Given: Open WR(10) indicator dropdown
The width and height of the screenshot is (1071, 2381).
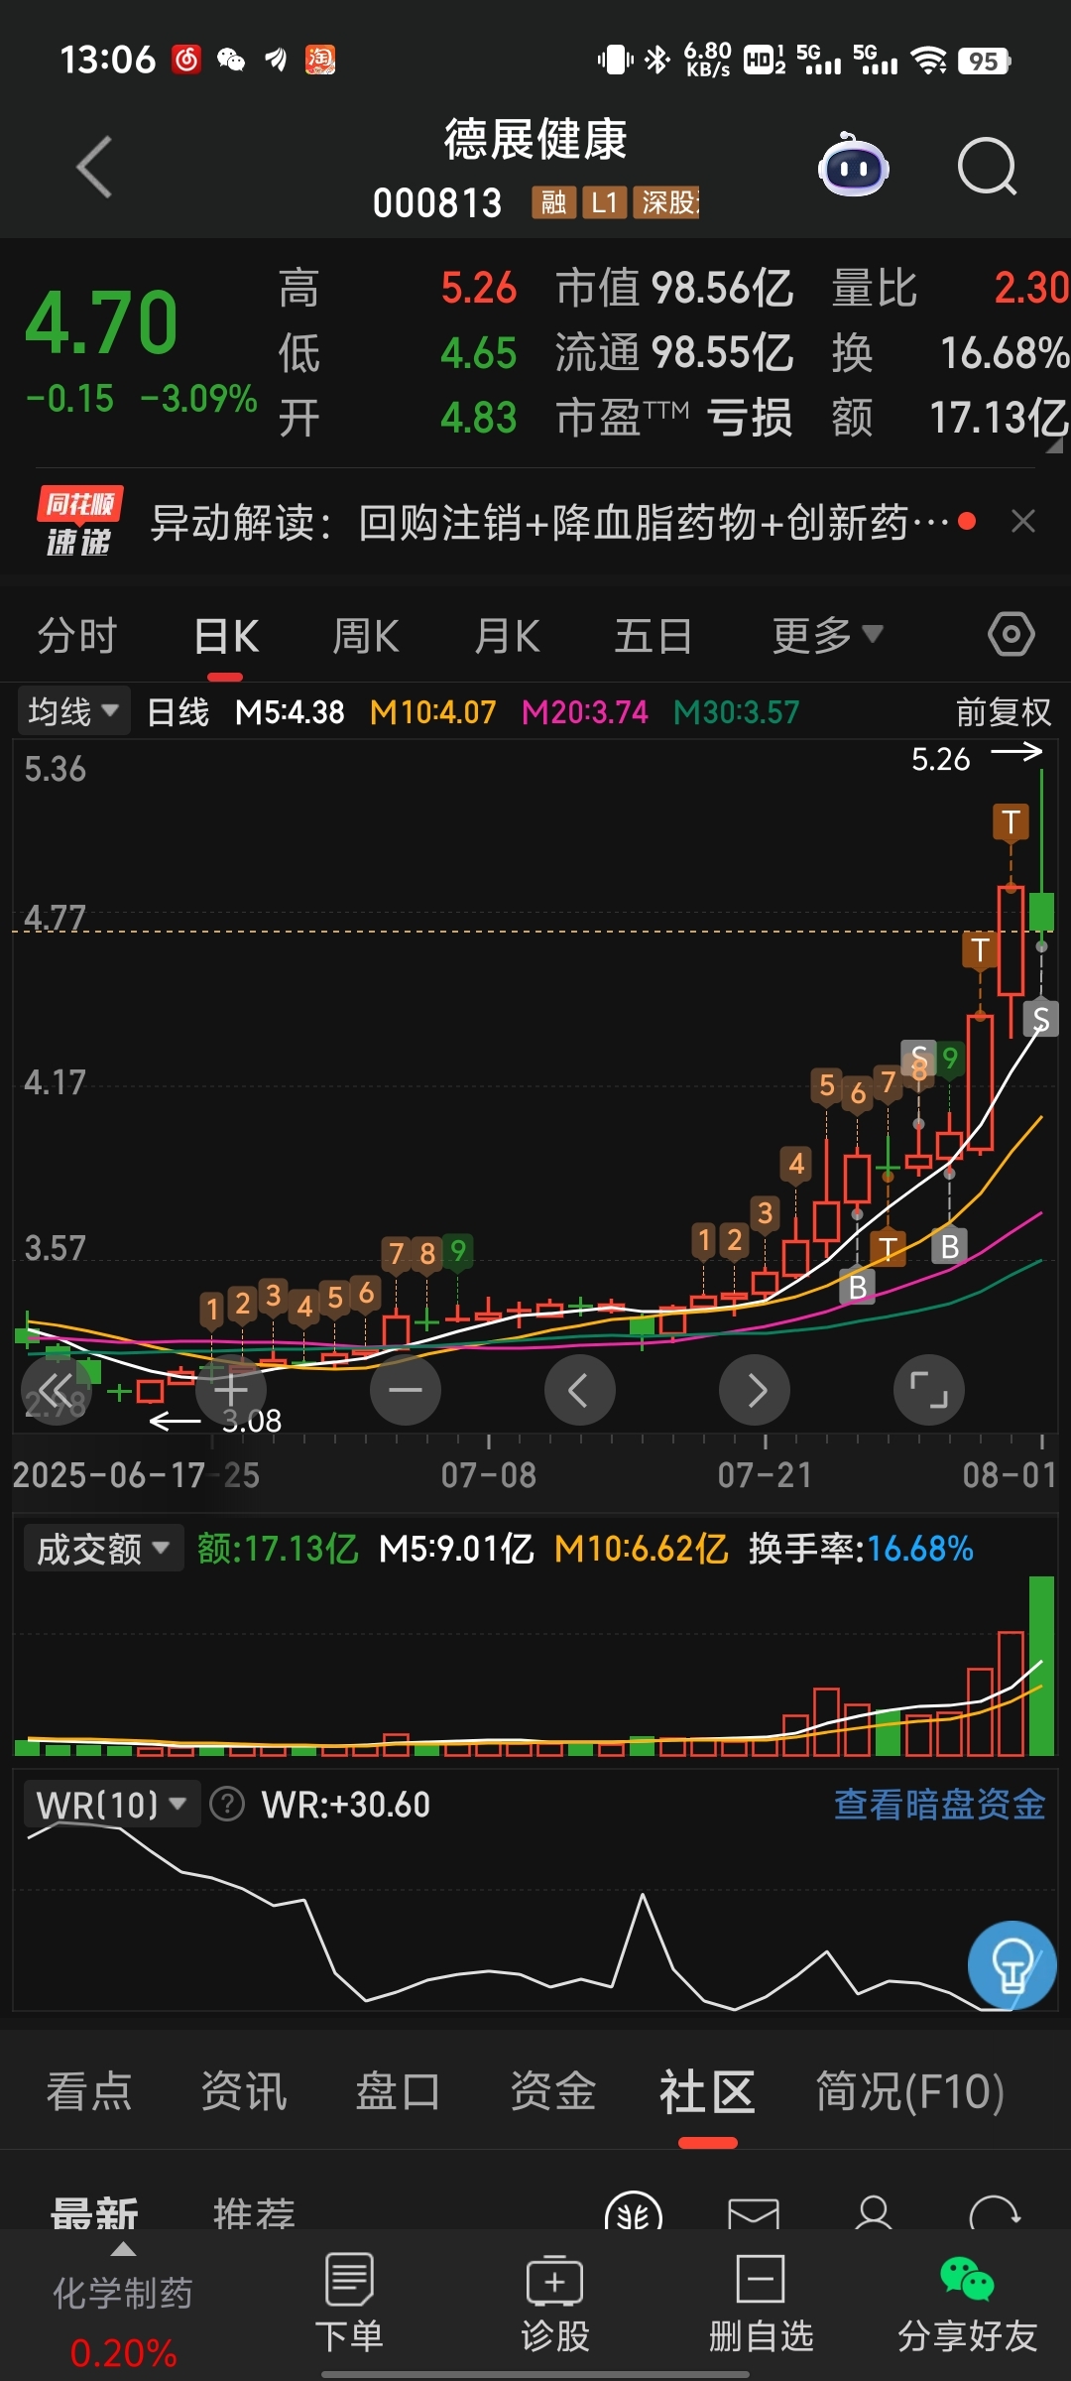Looking at the screenshot, I should tap(111, 1805).
